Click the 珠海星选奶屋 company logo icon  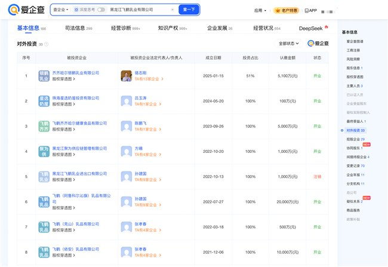pos(44,100)
